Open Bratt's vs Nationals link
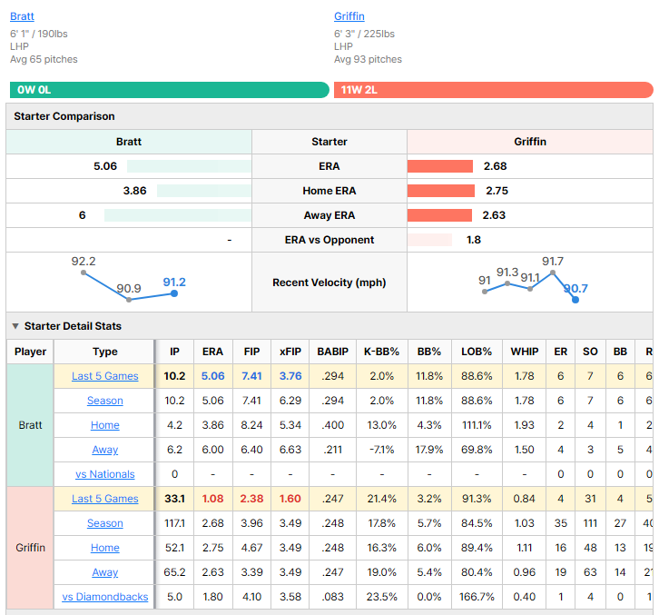Viewport: 659px width, 615px height. (x=104, y=474)
